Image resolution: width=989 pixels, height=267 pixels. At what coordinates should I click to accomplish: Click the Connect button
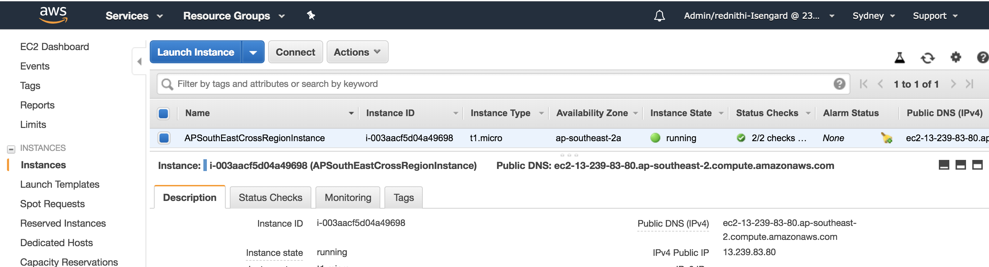(x=295, y=52)
